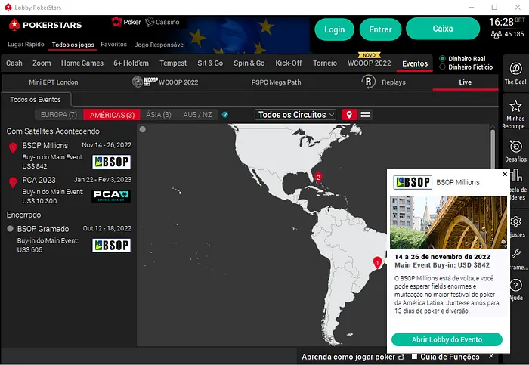Filter events by AUS / NZ

pyautogui.click(x=197, y=115)
